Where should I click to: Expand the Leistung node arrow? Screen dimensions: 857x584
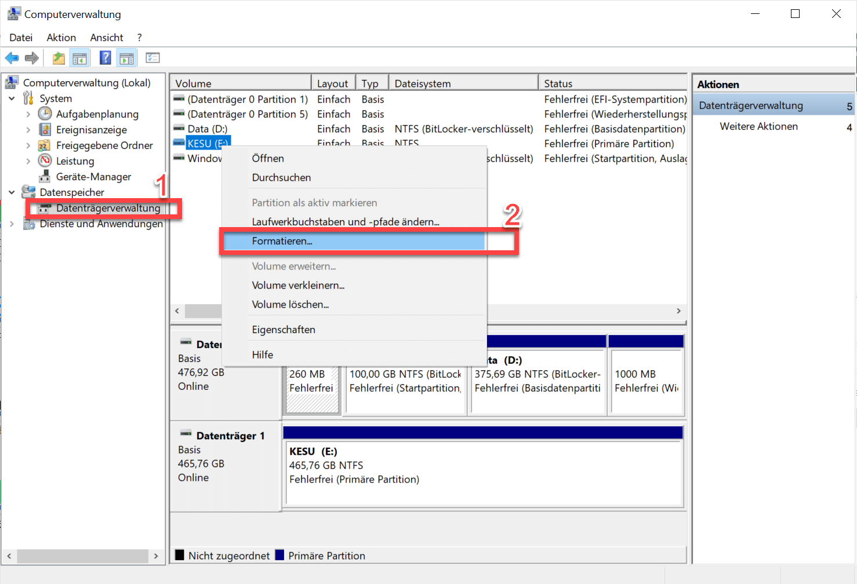tap(28, 161)
